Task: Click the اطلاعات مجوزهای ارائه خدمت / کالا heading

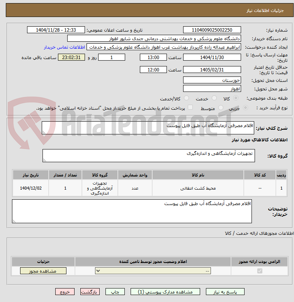Action: 259,233
